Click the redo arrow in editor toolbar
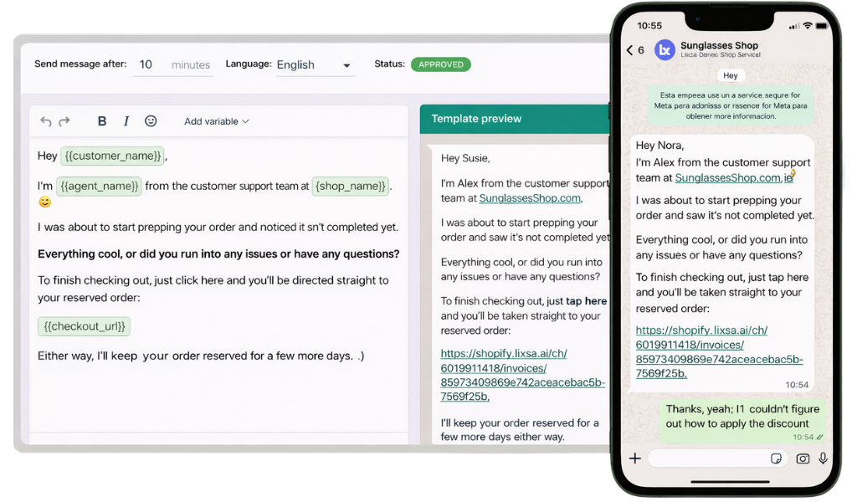The image size is (857, 502). coord(64,121)
